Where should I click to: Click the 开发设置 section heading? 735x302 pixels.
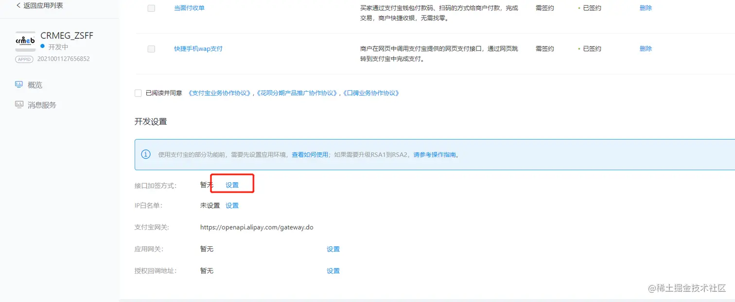tap(151, 122)
